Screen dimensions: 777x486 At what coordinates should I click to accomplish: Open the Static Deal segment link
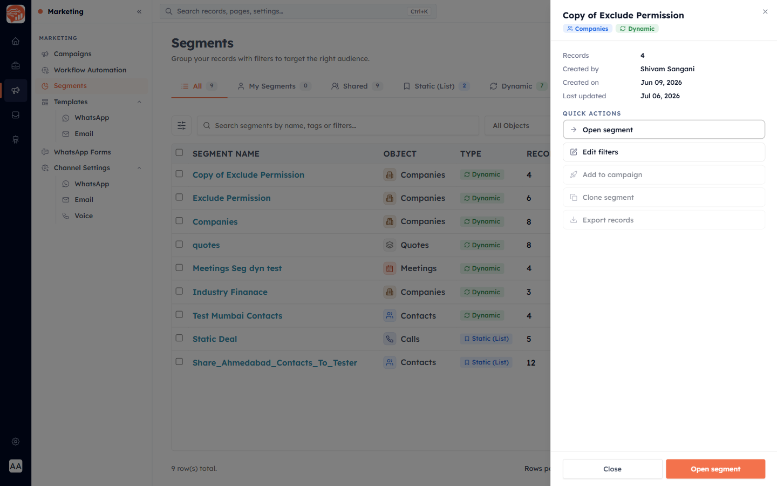click(215, 339)
